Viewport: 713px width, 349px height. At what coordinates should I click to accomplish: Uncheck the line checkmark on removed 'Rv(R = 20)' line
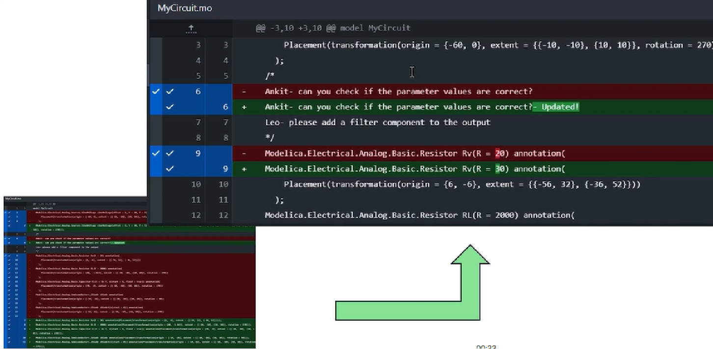tap(169, 153)
